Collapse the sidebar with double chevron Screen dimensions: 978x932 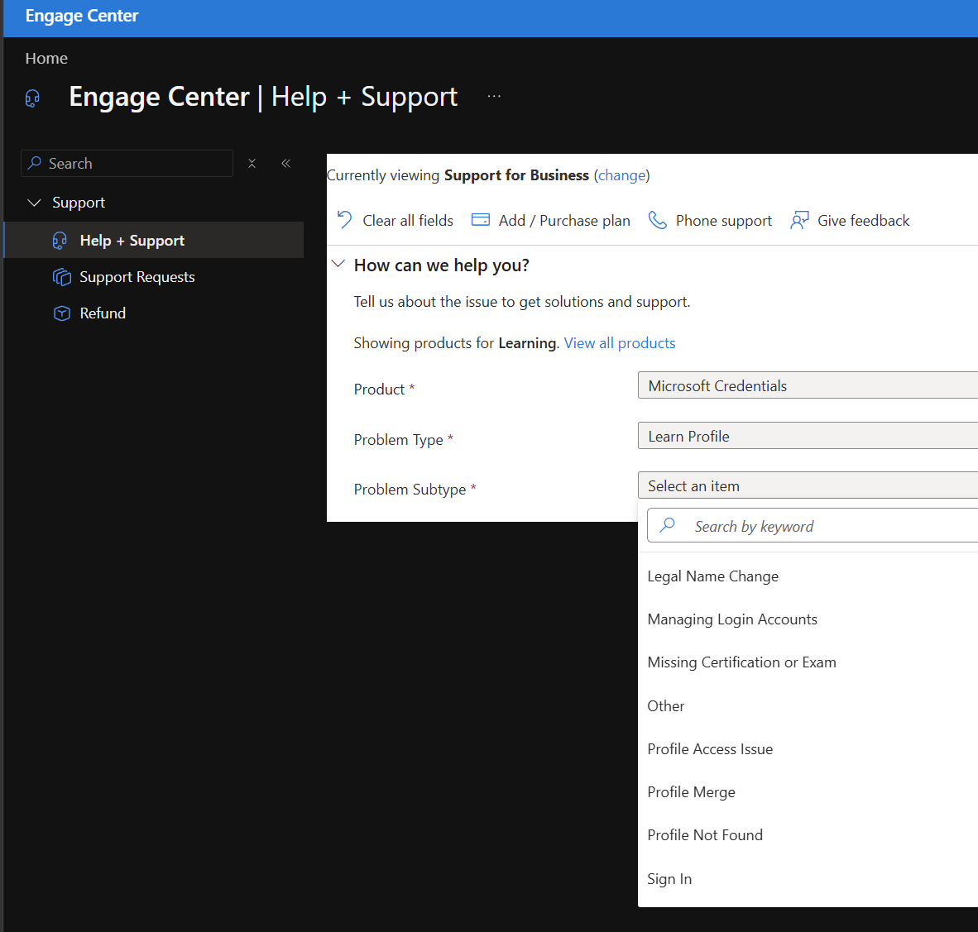pos(286,164)
